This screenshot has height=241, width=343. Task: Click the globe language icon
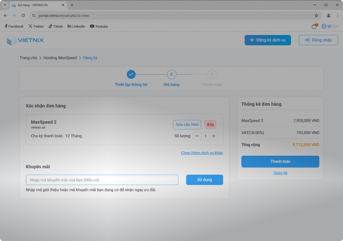point(324,26)
